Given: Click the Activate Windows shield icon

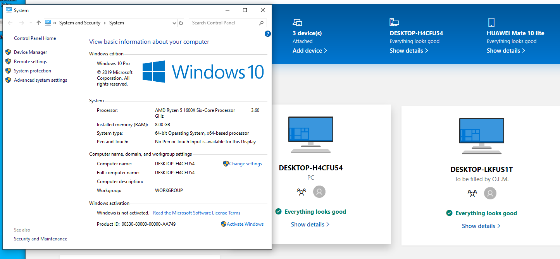Looking at the screenshot, I should (x=224, y=224).
